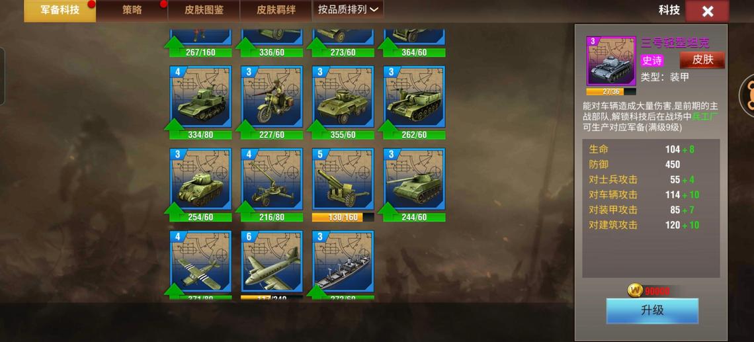Open the red 皮肤 skin button
The width and height of the screenshot is (754, 342).
point(702,60)
